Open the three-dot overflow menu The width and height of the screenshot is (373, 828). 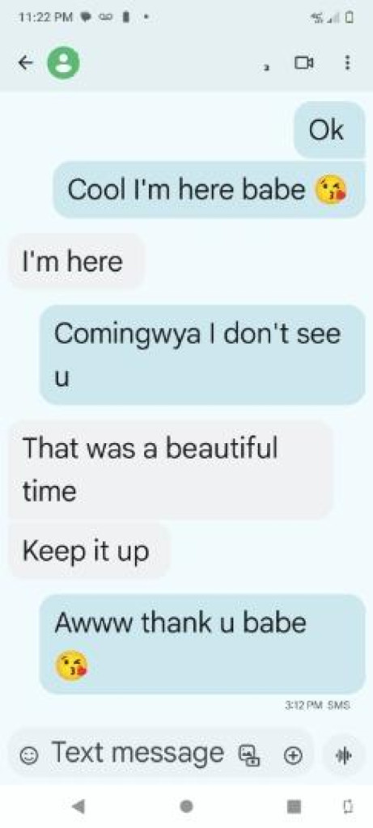(347, 63)
